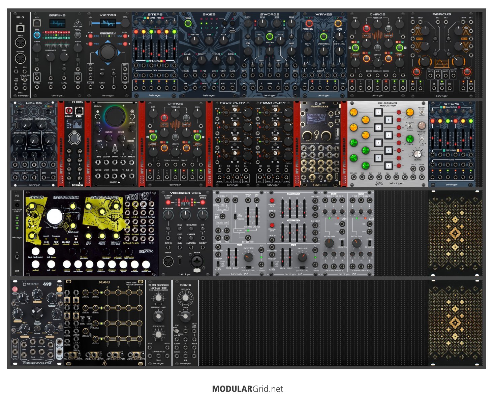Click the EXCITER jack on the Lanhaka module
496x396 pixels.
point(98,176)
